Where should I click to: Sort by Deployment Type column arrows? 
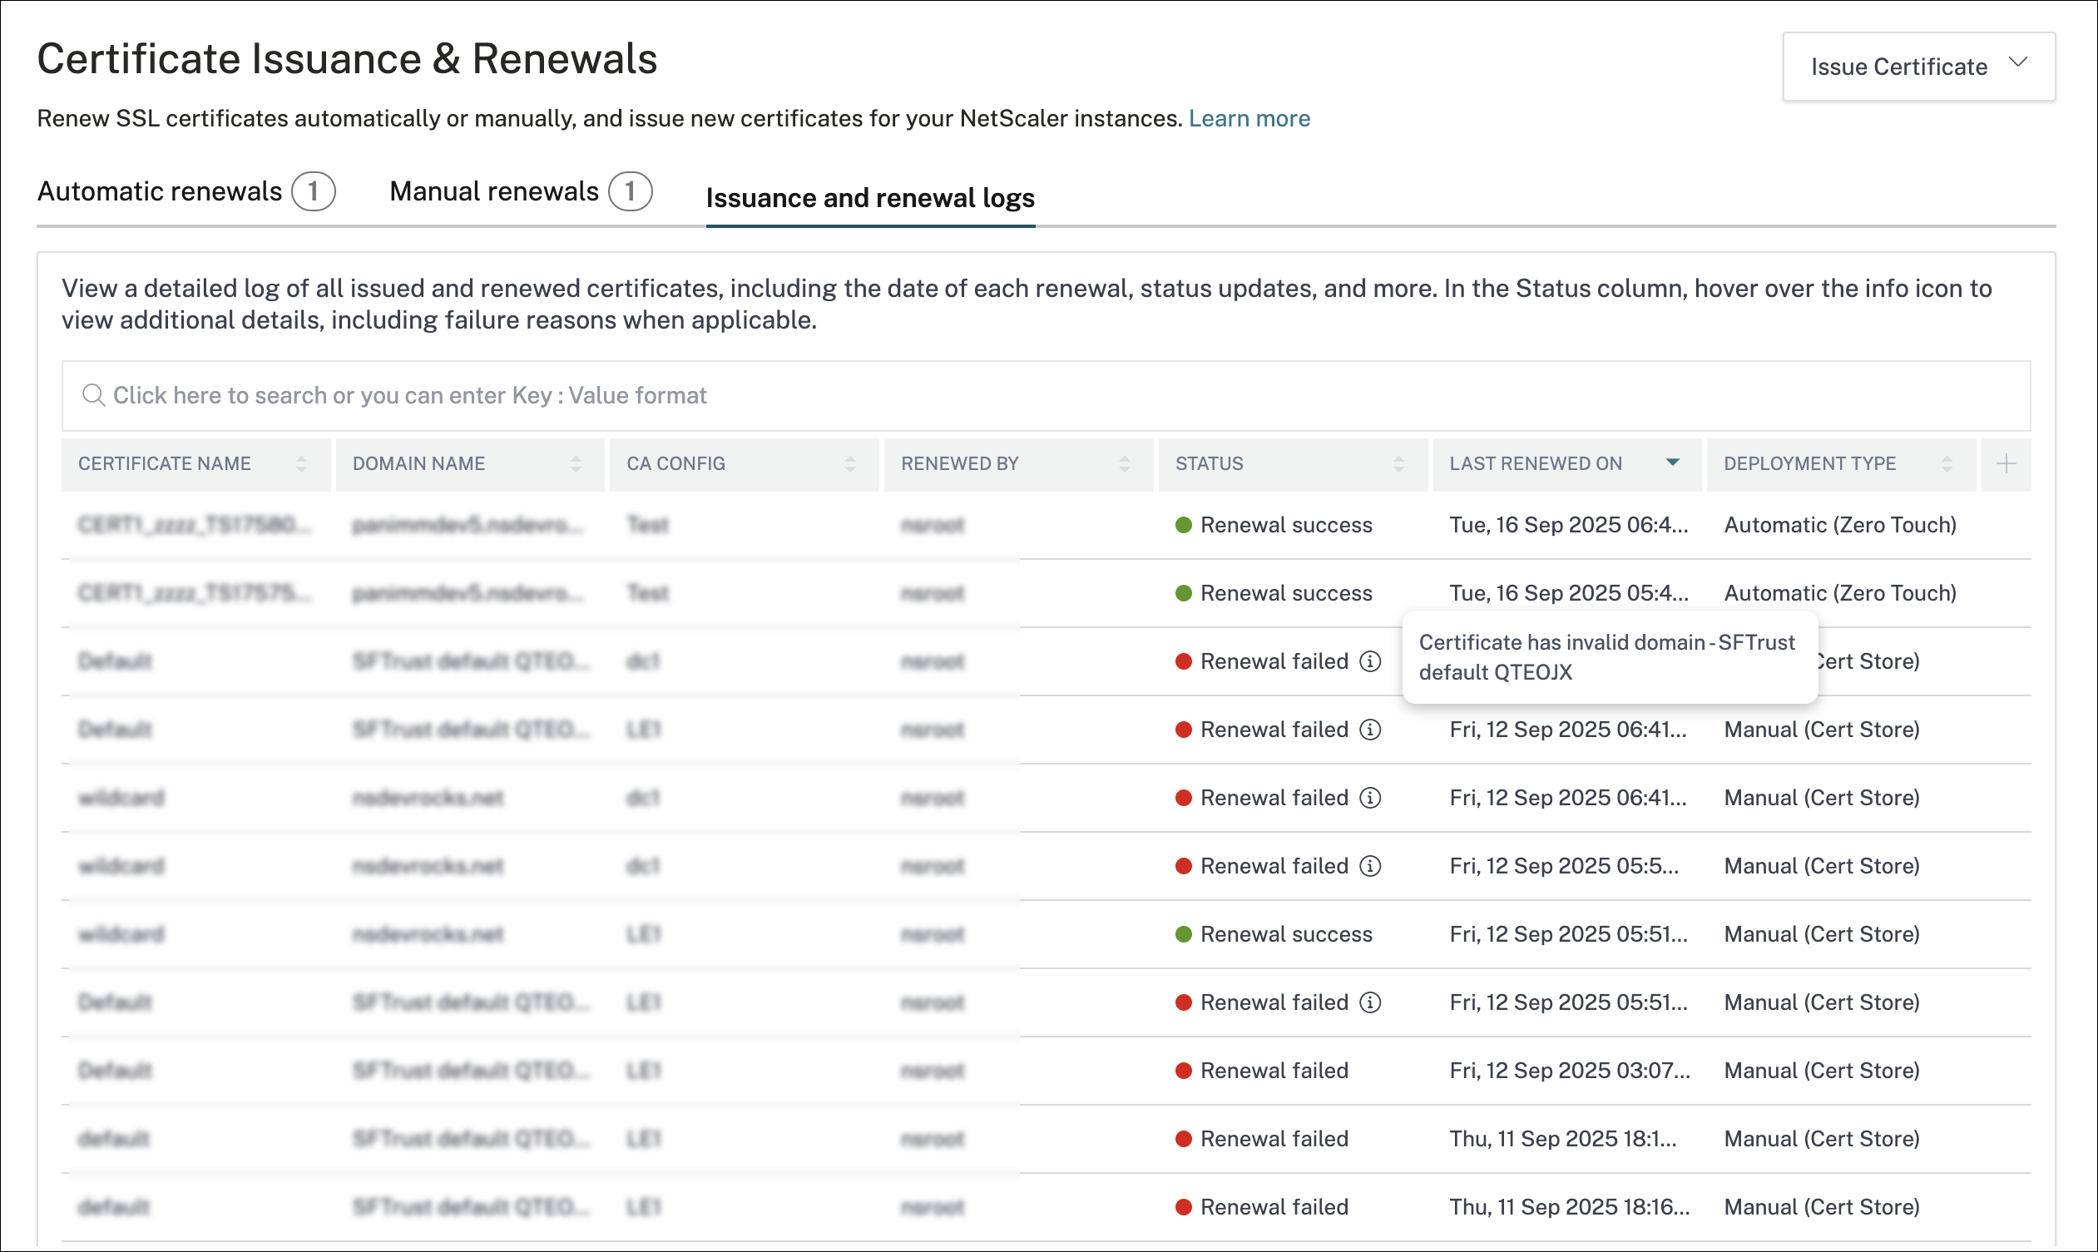point(1946,463)
